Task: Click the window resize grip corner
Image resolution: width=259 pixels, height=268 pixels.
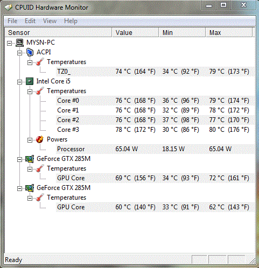Action: pos(252,260)
